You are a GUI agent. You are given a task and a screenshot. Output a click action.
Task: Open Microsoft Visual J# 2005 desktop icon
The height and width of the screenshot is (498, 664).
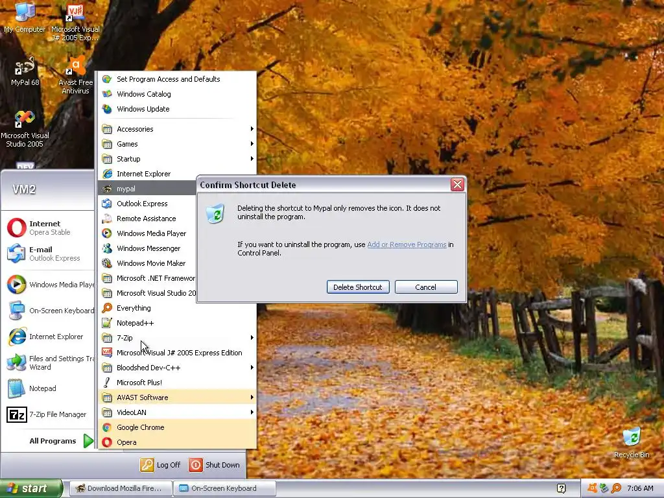pos(75,22)
